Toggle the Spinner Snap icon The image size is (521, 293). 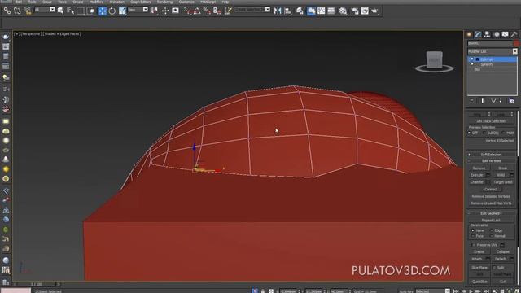[217, 11]
